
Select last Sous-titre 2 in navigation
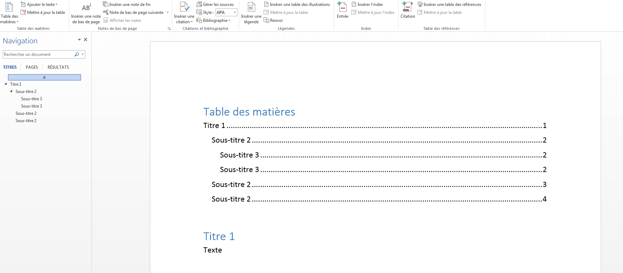coord(26,121)
